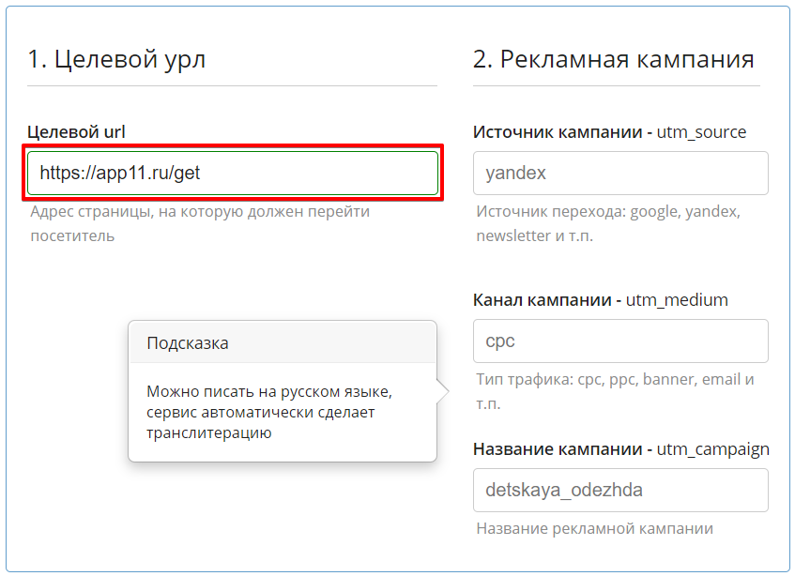
Task: Click the "utm_source" parameter name text
Action: click(701, 132)
